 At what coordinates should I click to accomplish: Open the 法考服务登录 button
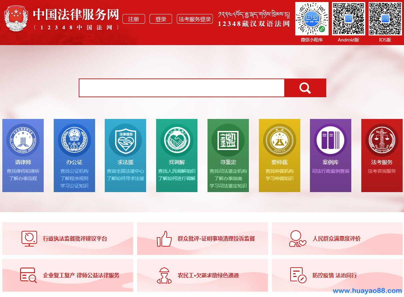pos(195,19)
